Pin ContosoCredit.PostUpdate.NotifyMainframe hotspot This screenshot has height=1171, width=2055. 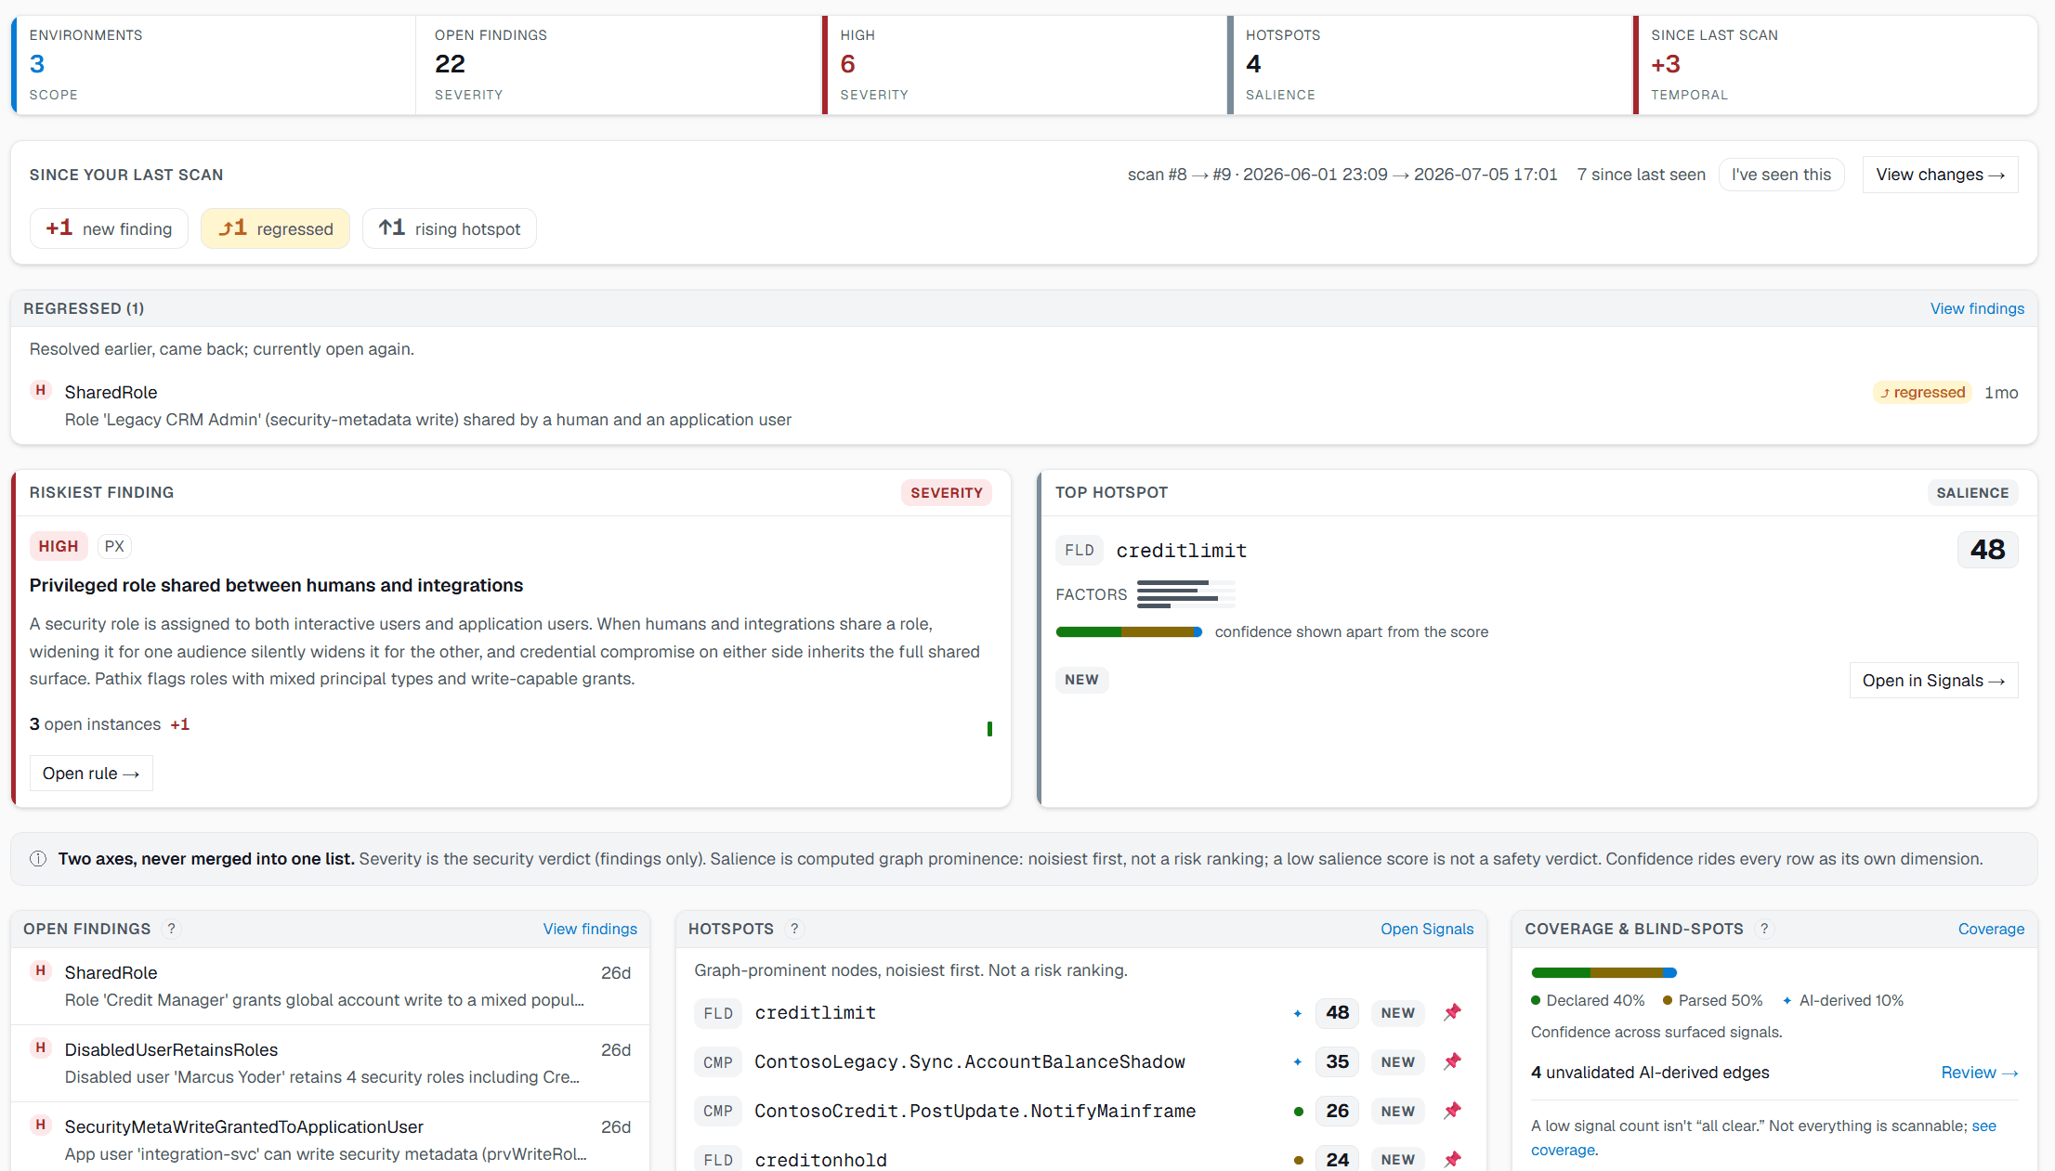coord(1452,1111)
